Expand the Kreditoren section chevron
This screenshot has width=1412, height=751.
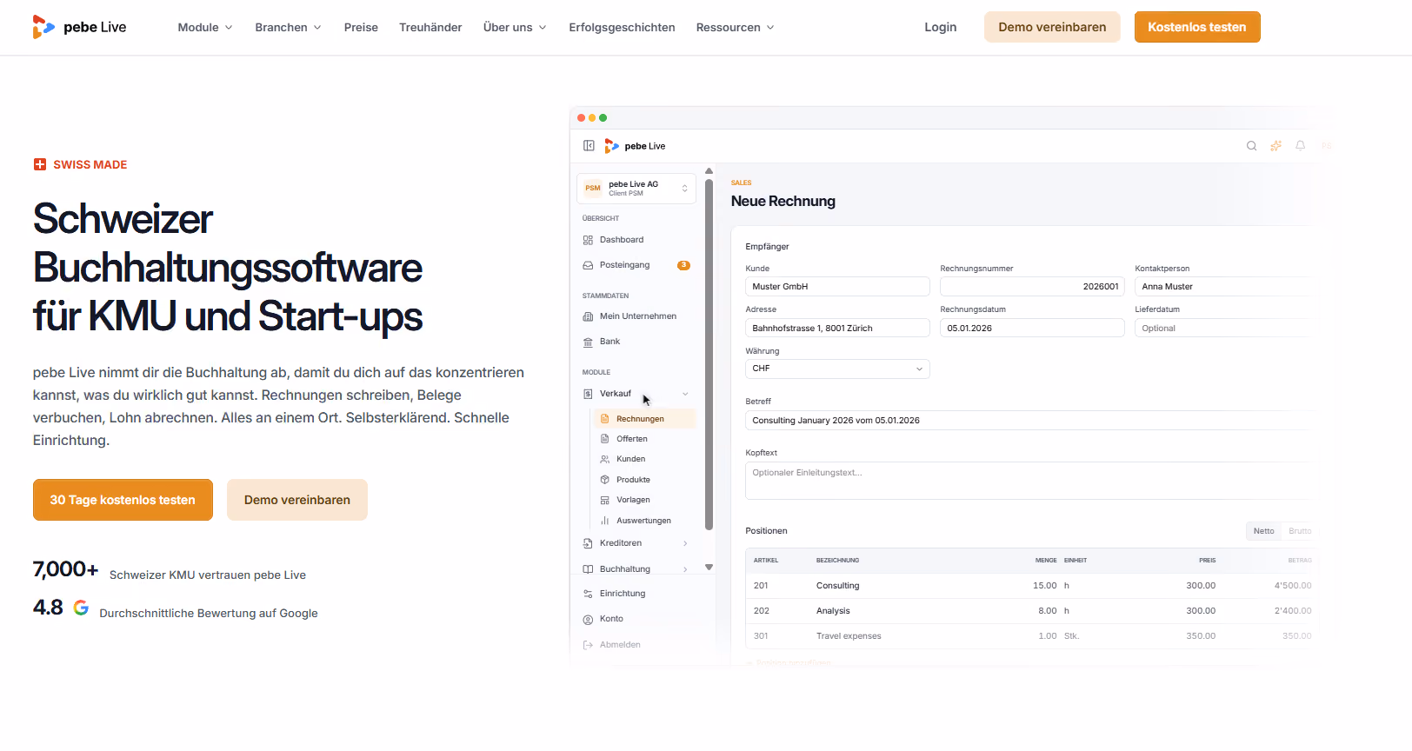685,543
